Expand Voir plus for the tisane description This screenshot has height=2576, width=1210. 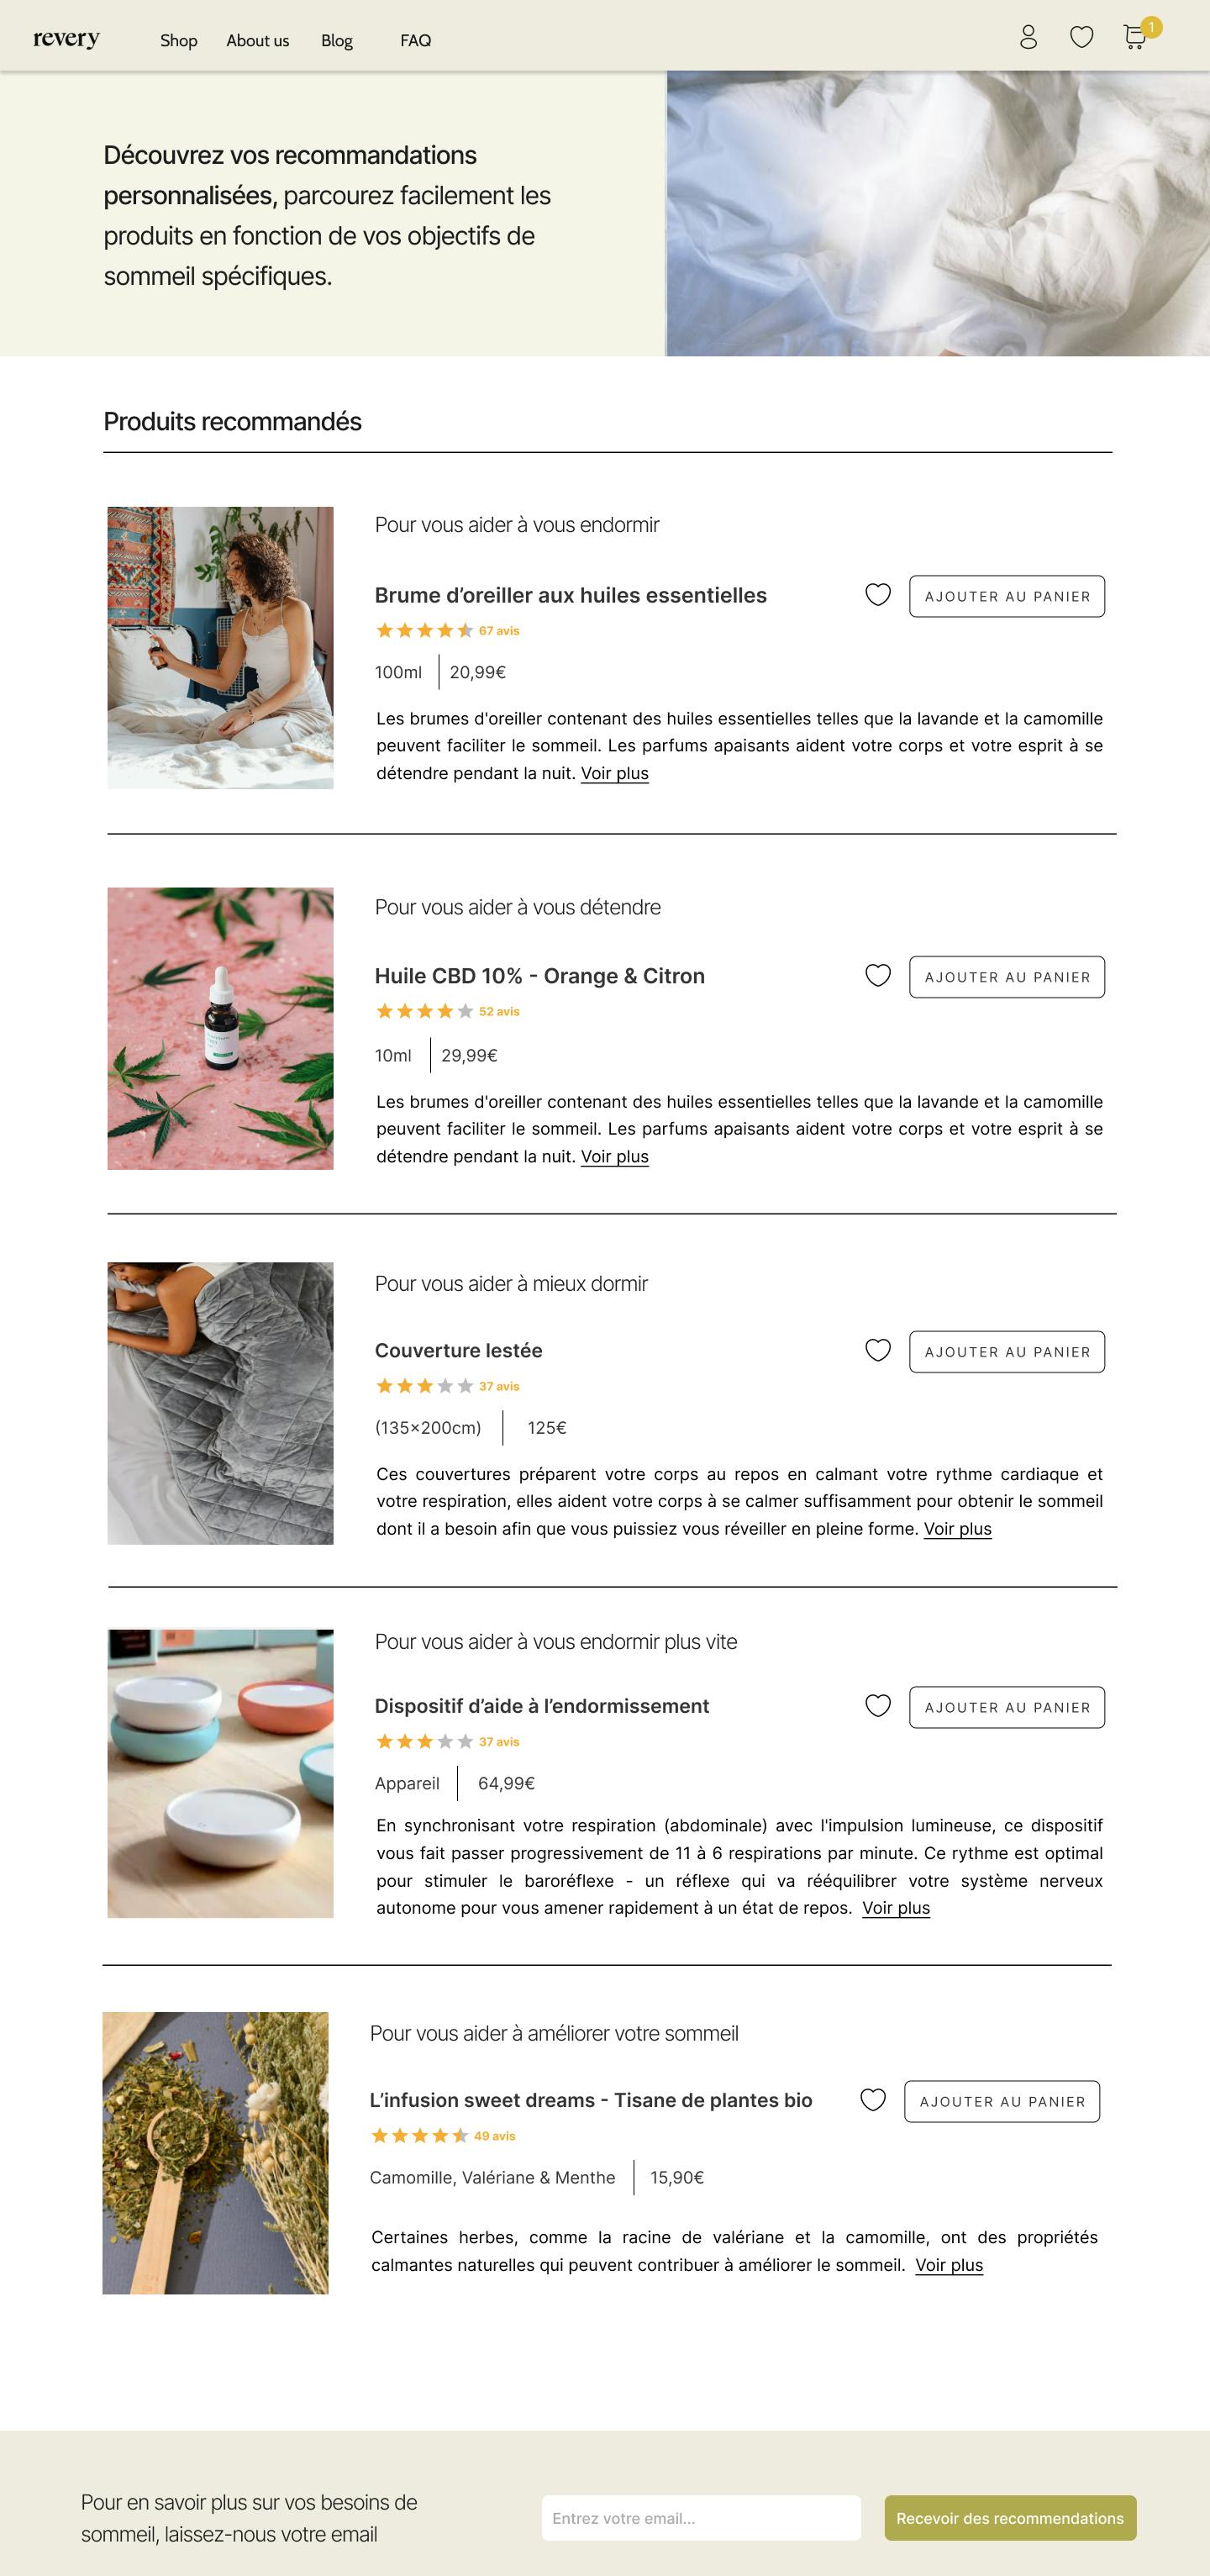point(949,2265)
